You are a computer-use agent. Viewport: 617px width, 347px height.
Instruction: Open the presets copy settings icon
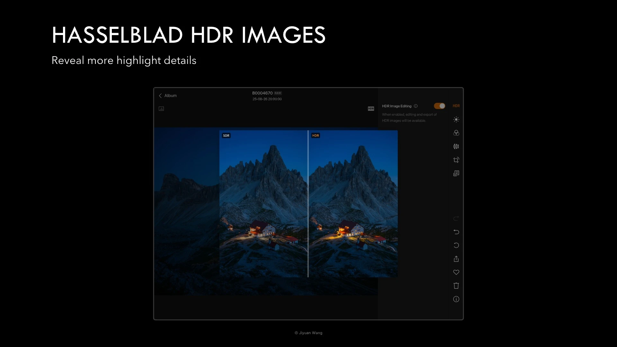point(456,173)
